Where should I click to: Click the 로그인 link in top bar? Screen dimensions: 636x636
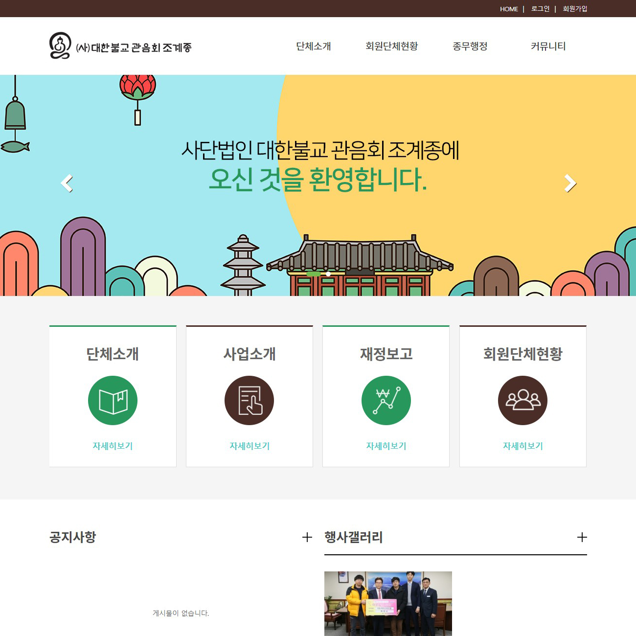(540, 9)
